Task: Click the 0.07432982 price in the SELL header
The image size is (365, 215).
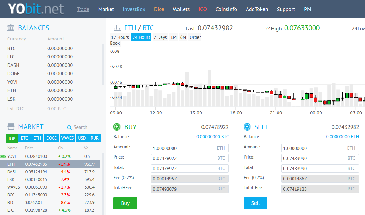Action: click(x=345, y=127)
